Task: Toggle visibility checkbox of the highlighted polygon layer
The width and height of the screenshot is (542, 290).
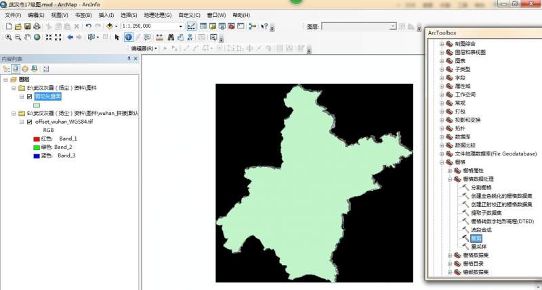Action: click(29, 97)
